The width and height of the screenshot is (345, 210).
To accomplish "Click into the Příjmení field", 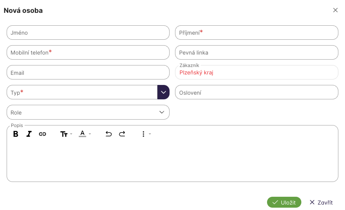I will [x=257, y=33].
